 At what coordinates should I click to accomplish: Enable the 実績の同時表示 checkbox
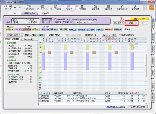tap(120, 35)
